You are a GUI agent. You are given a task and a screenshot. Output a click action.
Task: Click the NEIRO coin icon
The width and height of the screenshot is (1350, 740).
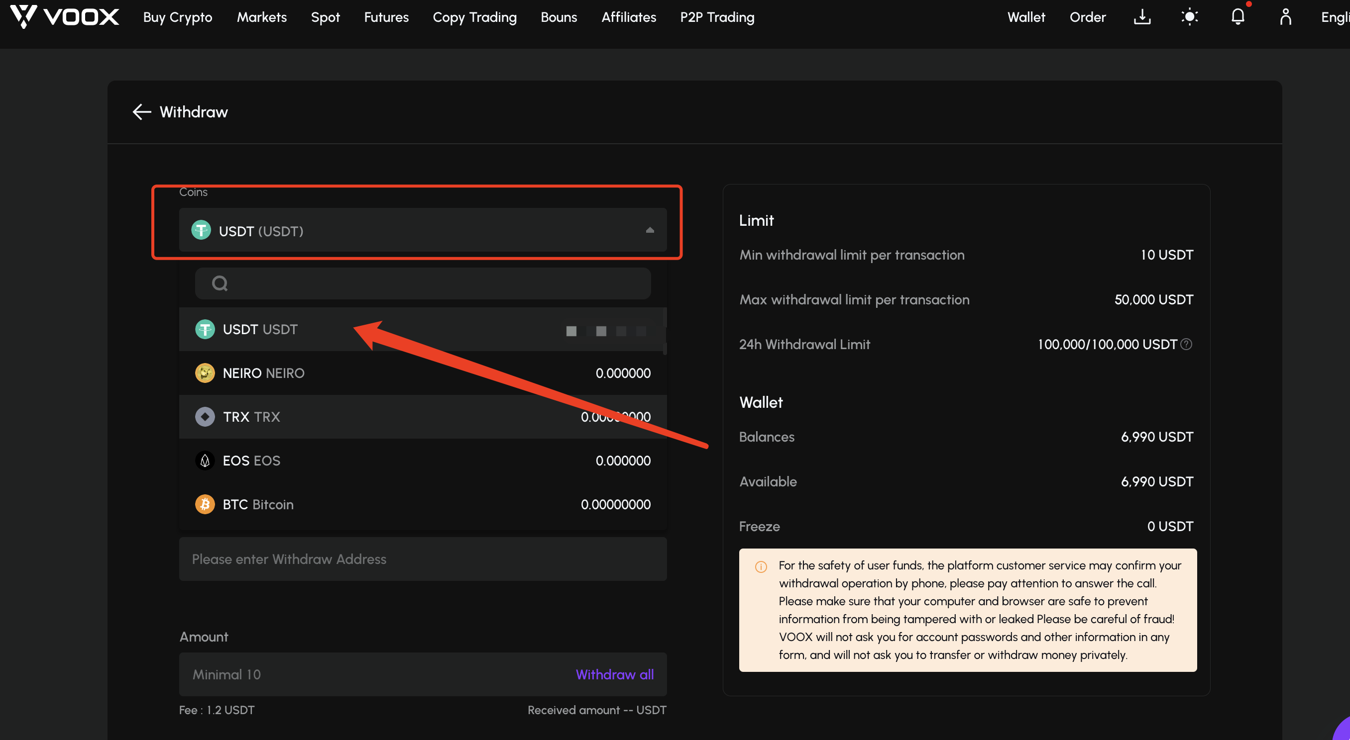point(205,373)
